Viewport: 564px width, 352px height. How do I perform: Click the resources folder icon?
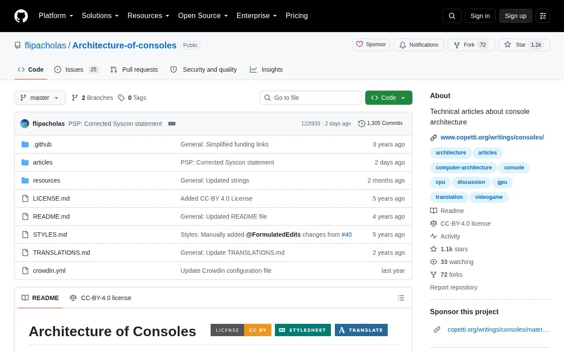pos(25,180)
